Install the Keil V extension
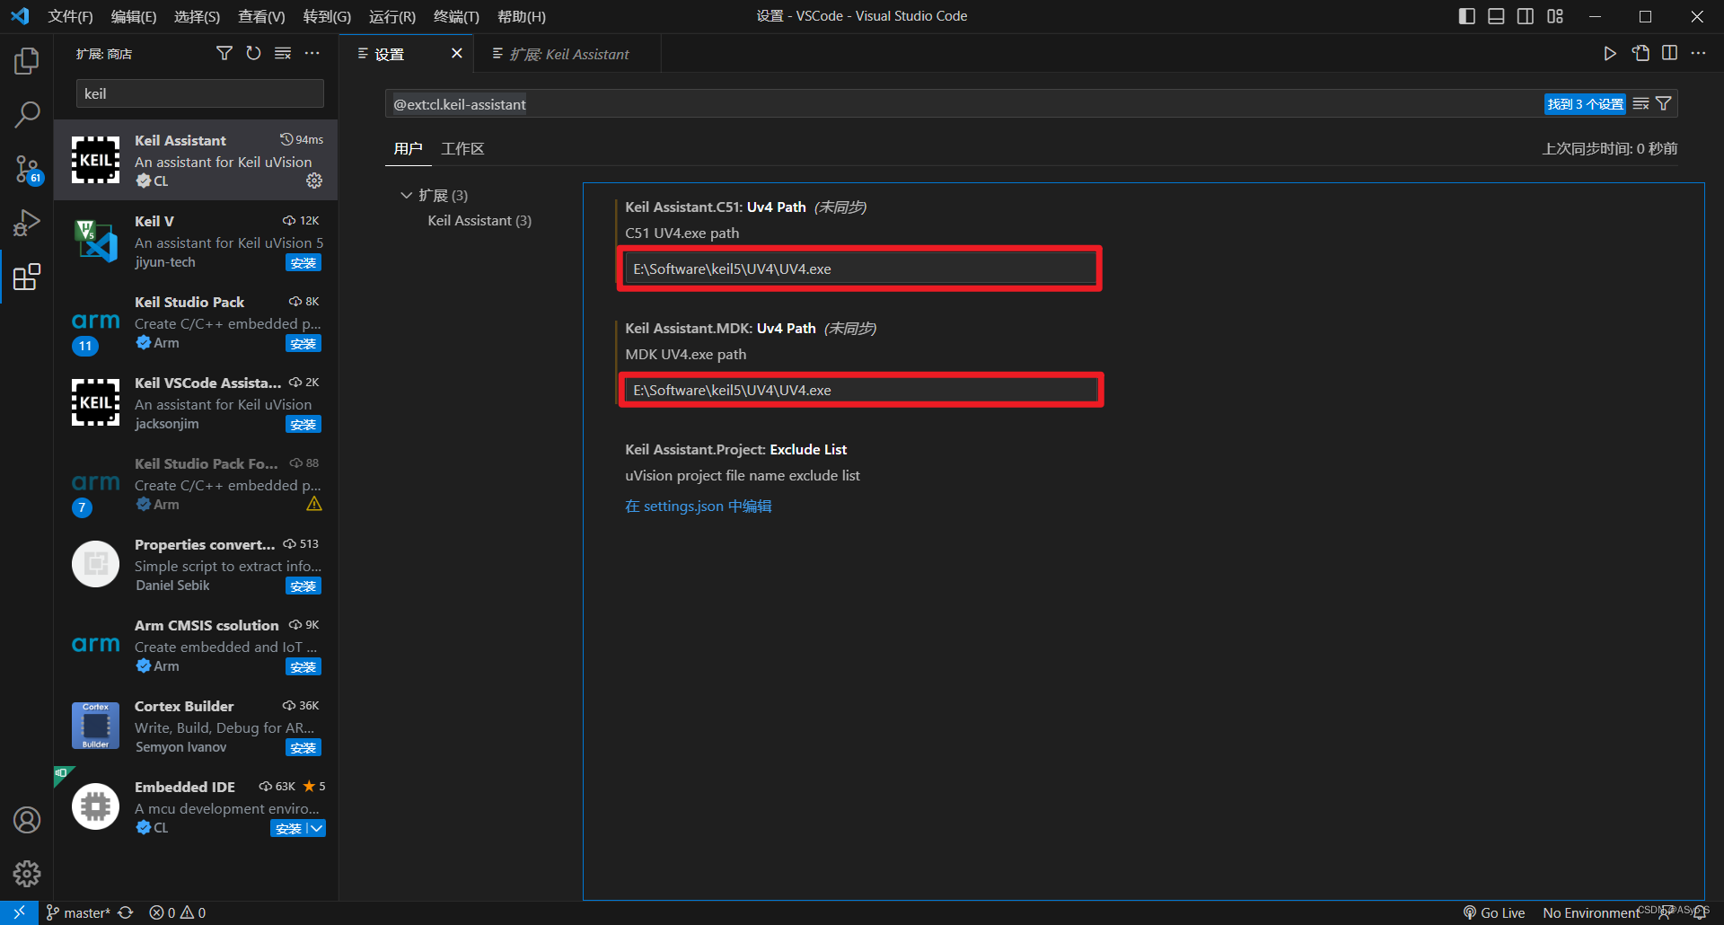1724x925 pixels. (303, 263)
